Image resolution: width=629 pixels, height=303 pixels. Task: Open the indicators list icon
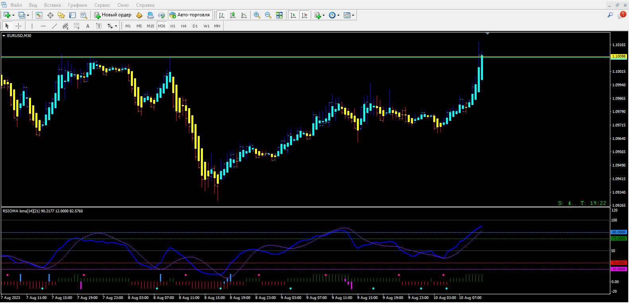(317, 15)
